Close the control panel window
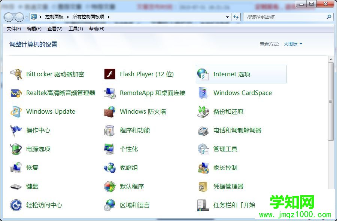Viewport: 337px width, 221px height. 325,4
